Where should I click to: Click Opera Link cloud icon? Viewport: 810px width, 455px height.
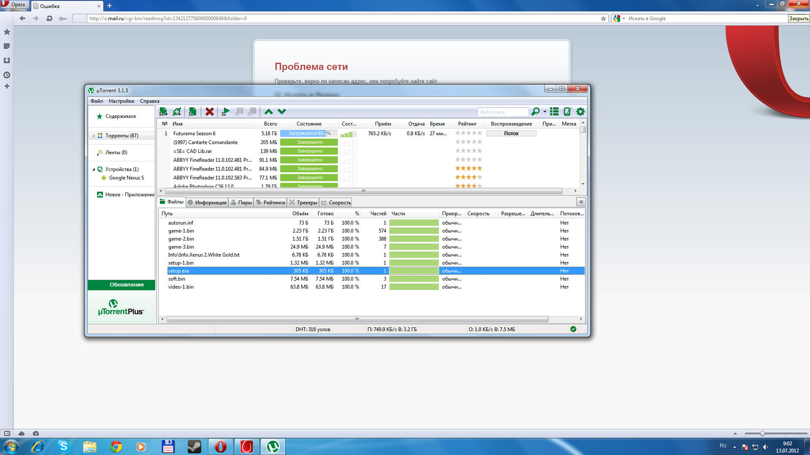coord(22,433)
